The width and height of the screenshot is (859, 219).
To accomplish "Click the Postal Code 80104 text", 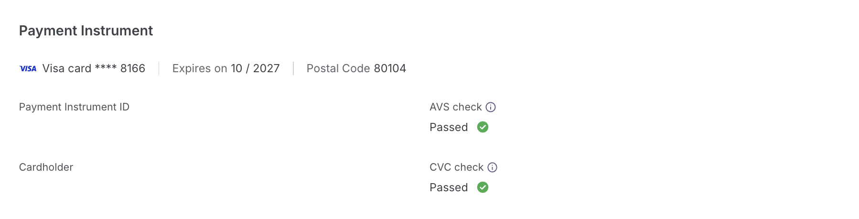I will pos(356,68).
